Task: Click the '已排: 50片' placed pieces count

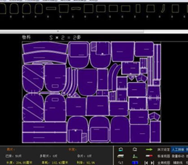Action: [x=13, y=156]
